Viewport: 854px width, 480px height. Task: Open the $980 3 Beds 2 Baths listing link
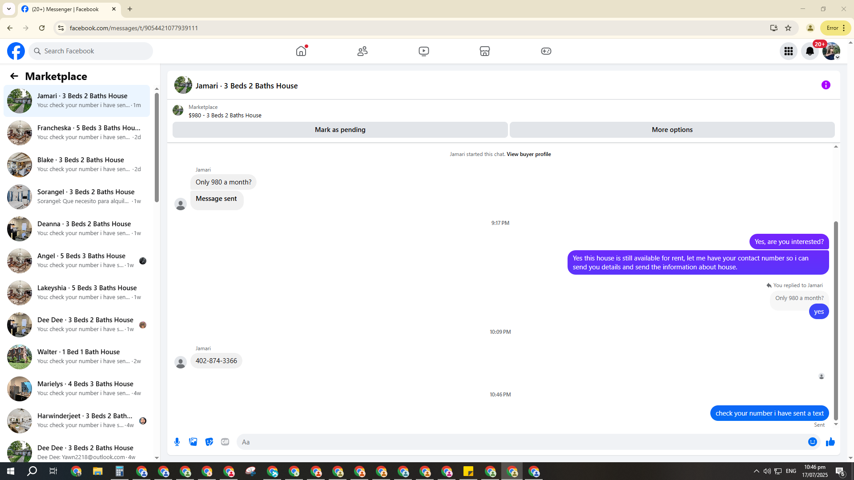pos(225,116)
